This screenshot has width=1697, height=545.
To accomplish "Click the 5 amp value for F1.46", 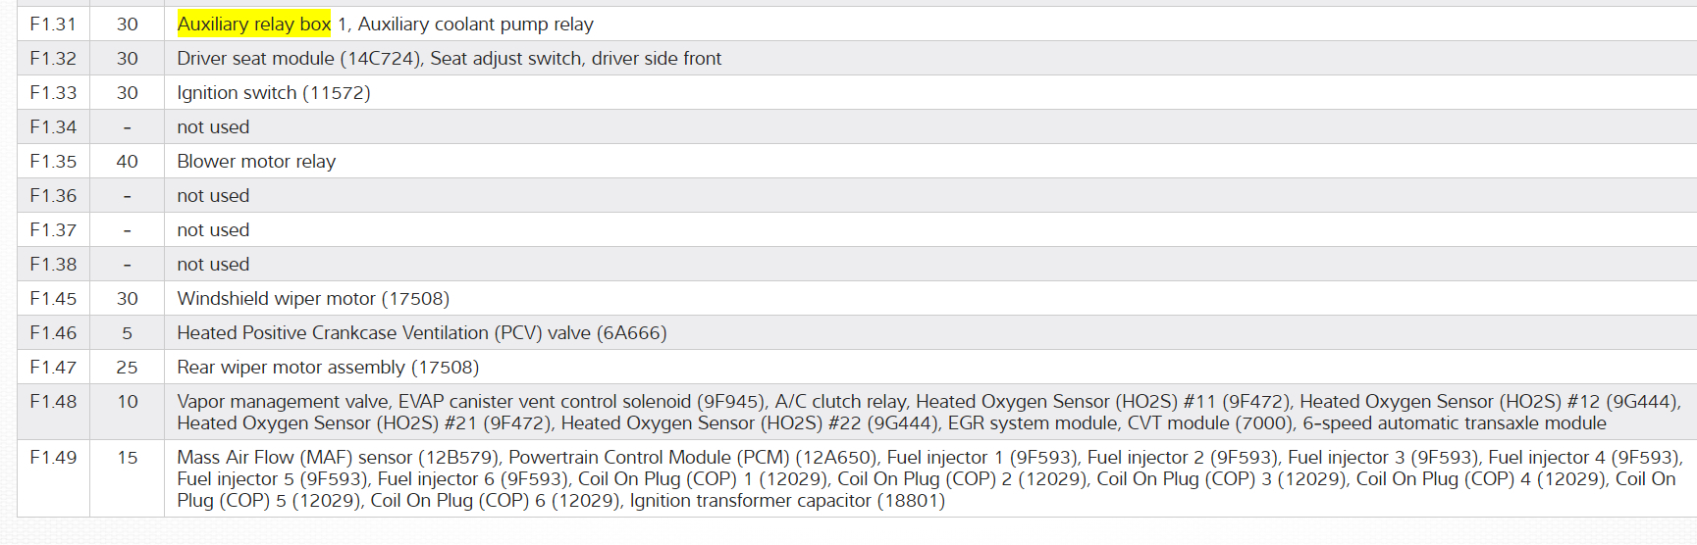I will [127, 333].
